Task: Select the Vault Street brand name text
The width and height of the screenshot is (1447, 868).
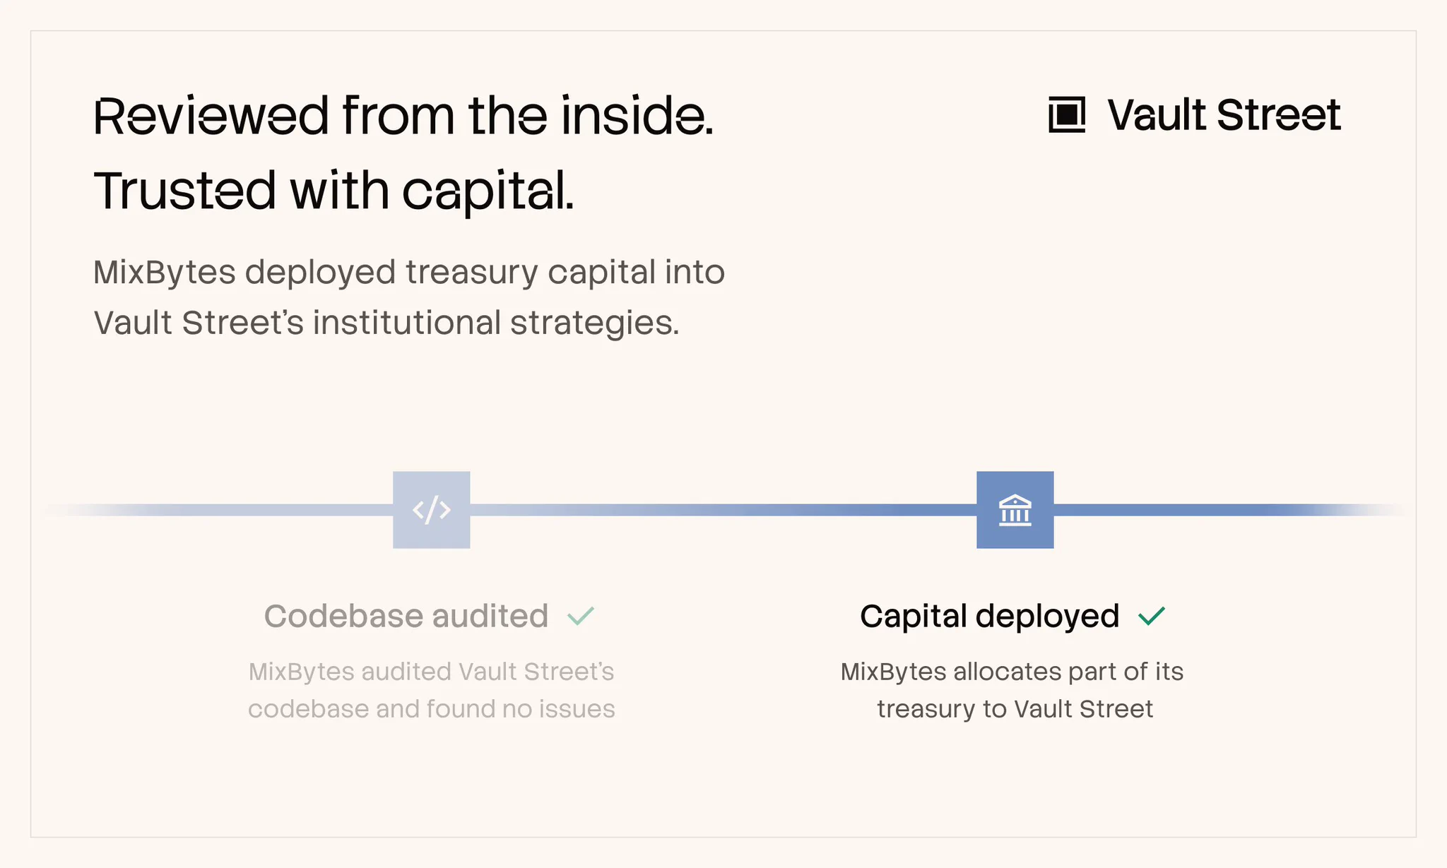Action: (x=1224, y=114)
